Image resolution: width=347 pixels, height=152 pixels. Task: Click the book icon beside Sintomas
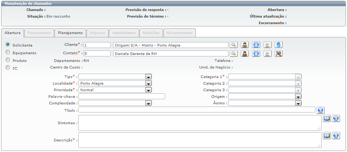(x=327, y=118)
